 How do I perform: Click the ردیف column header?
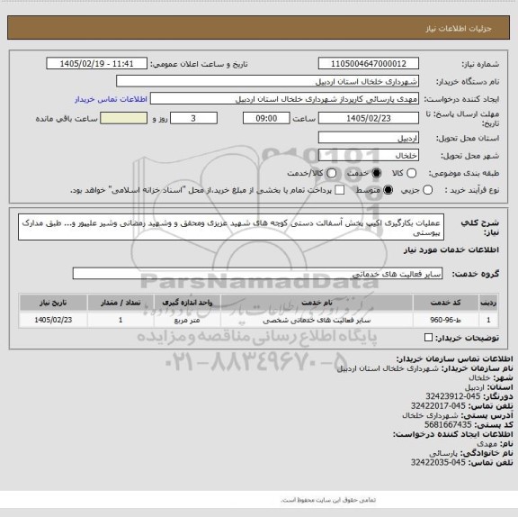click(x=488, y=303)
